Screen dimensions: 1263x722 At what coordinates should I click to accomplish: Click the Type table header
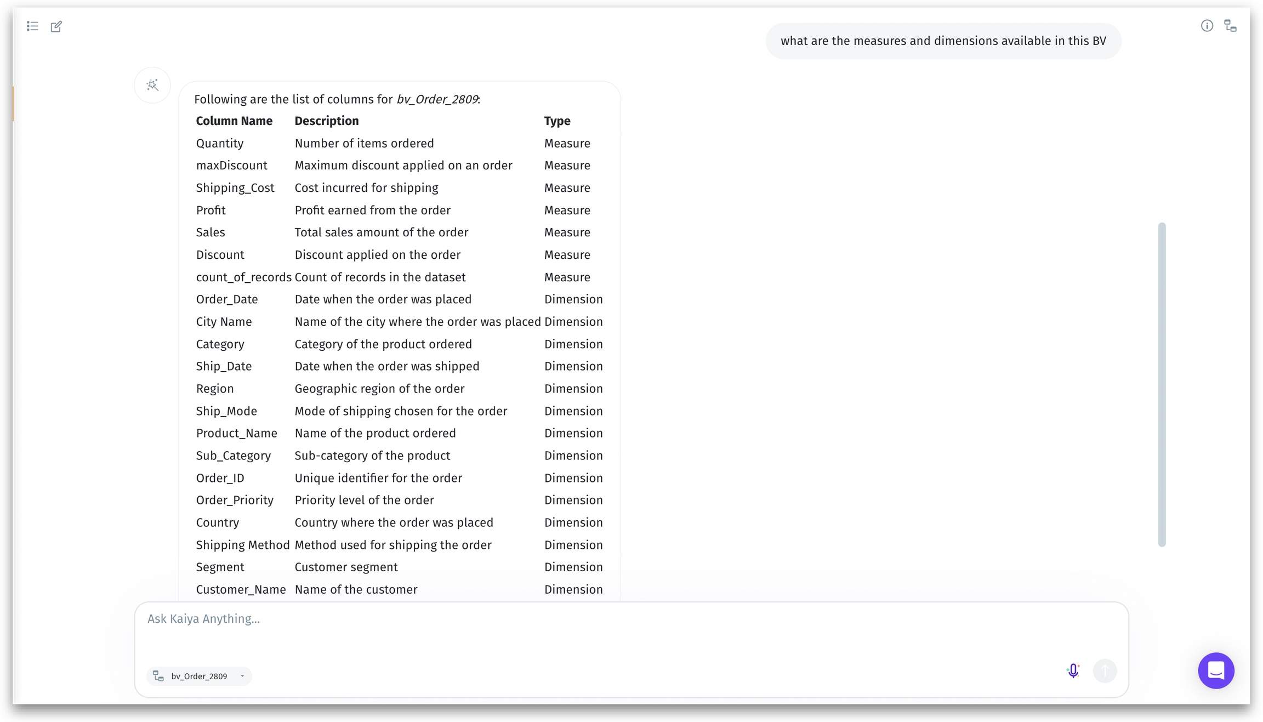pyautogui.click(x=557, y=121)
